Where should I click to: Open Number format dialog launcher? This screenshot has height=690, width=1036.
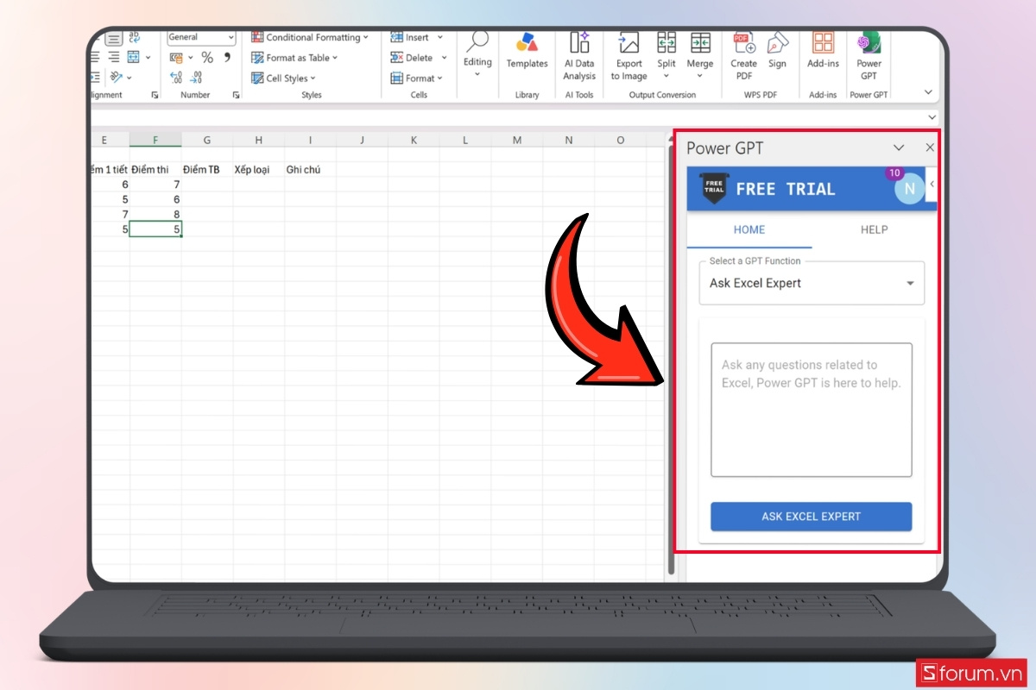click(236, 95)
